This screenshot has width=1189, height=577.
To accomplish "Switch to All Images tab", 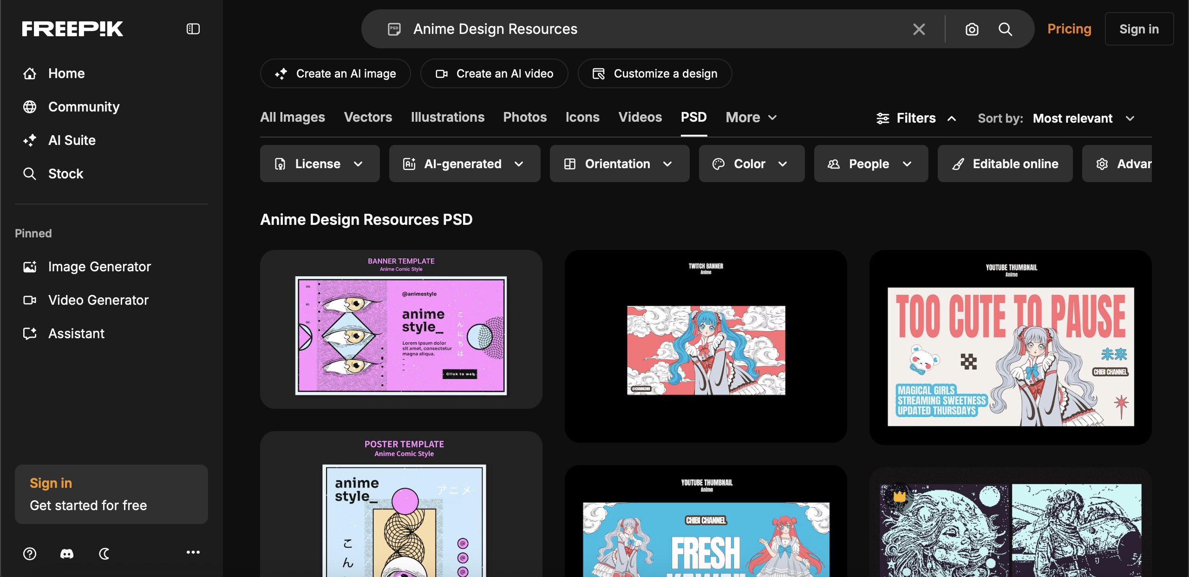I will [x=293, y=117].
